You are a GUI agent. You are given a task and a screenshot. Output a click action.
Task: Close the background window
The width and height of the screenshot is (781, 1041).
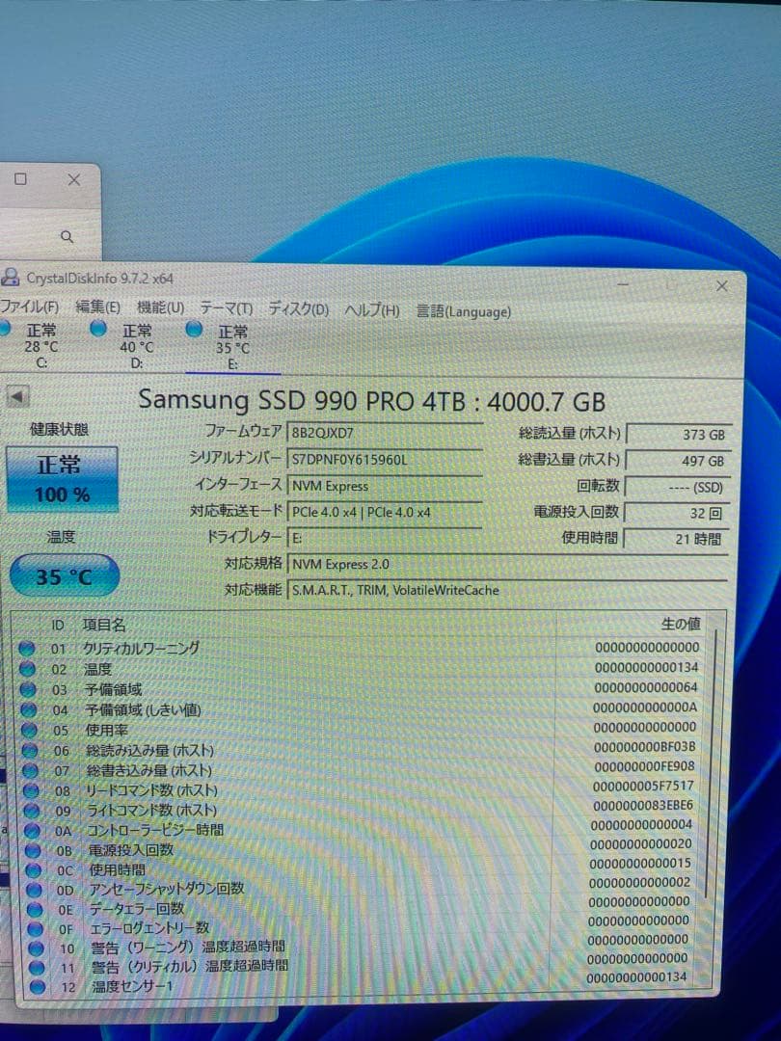click(74, 179)
